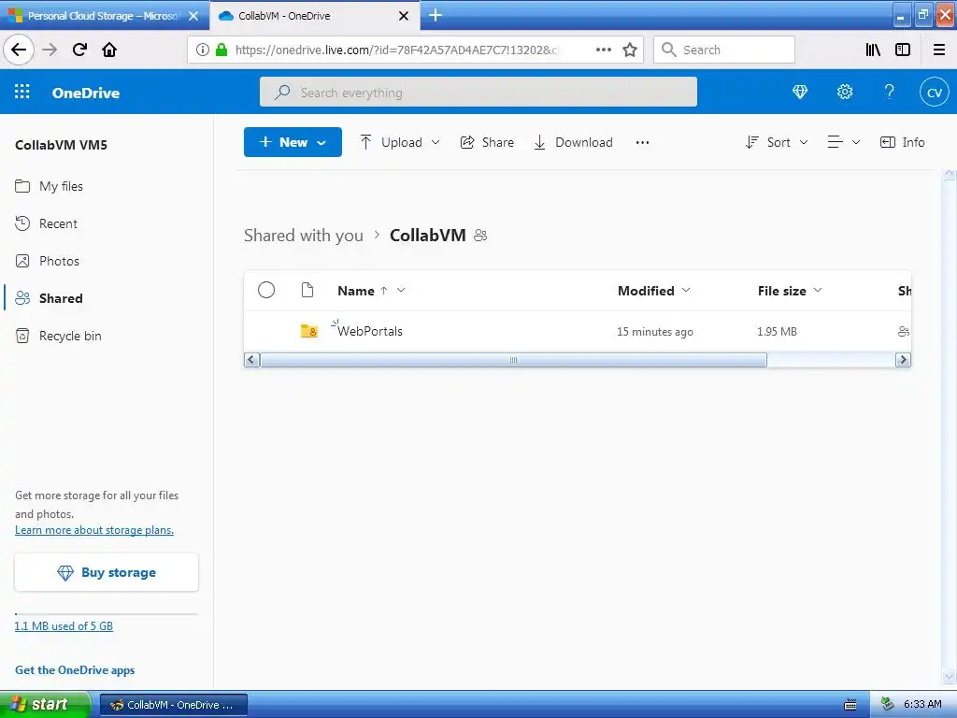Open the File size column dropdown

click(818, 290)
